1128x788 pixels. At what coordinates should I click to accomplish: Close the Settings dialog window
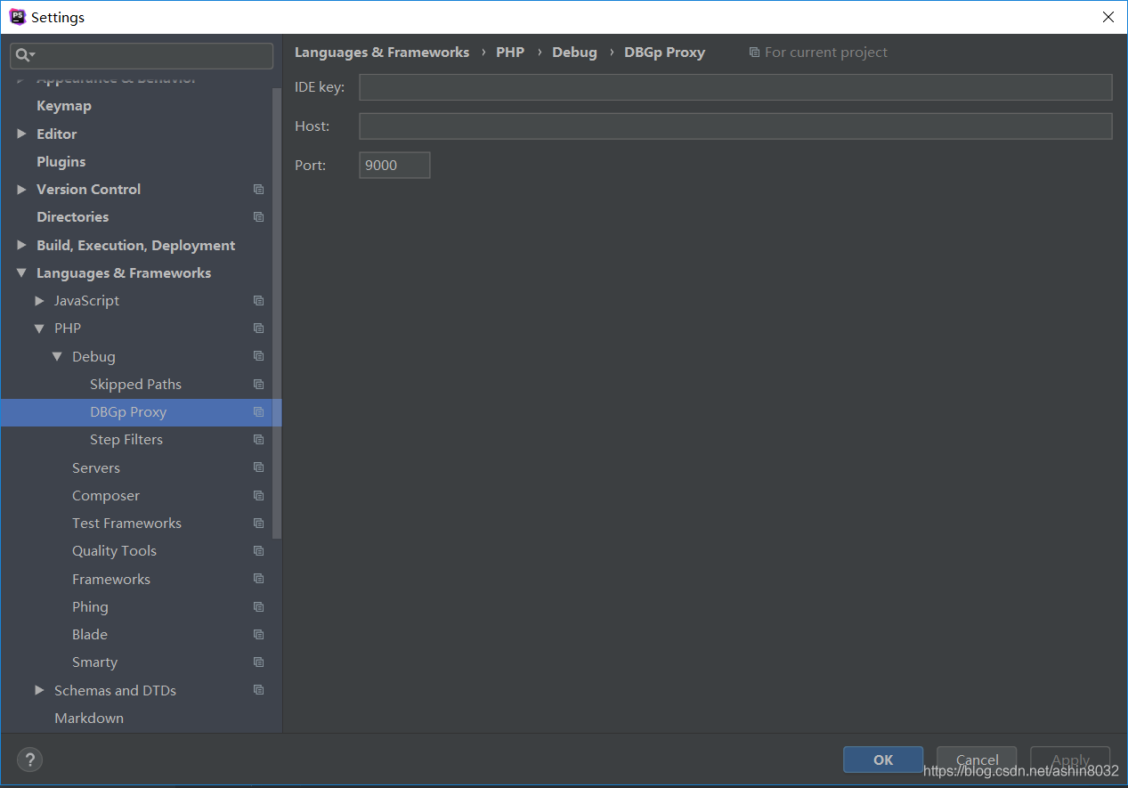1108,17
